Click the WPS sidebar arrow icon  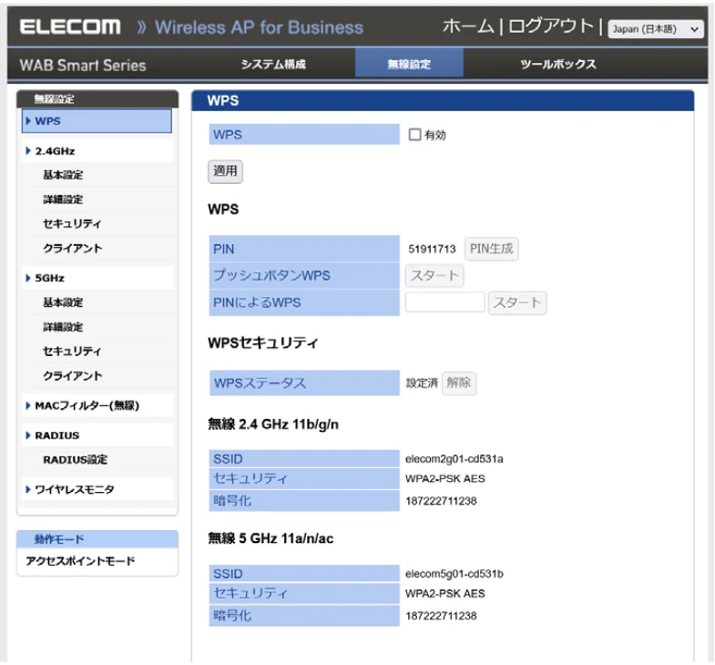[x=28, y=121]
